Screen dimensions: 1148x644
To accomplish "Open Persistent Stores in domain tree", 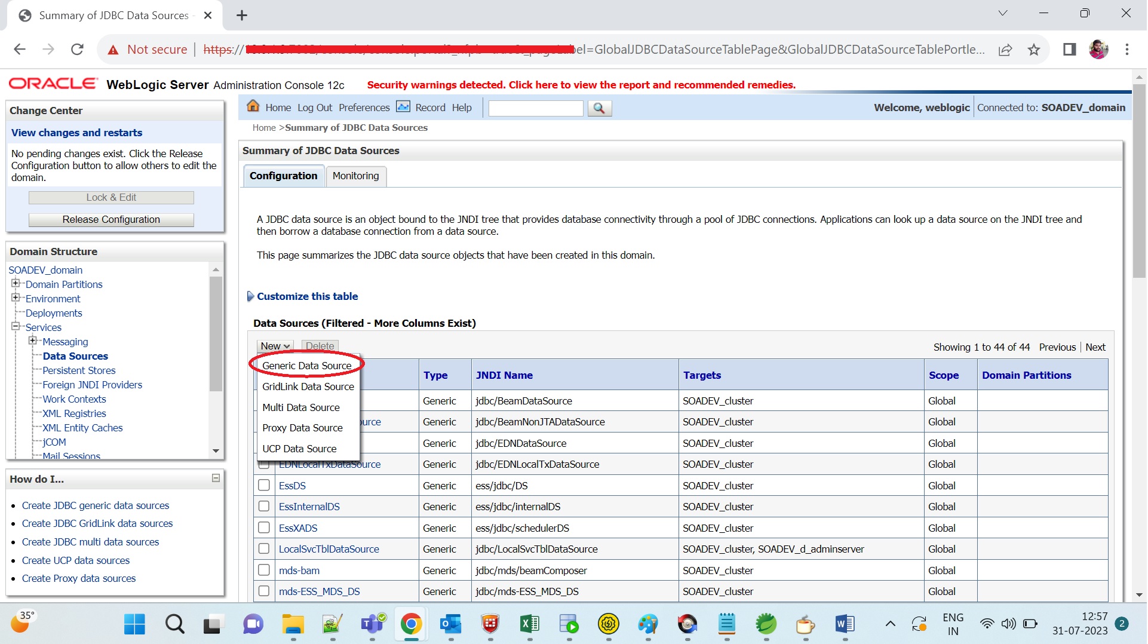I will pos(79,370).
